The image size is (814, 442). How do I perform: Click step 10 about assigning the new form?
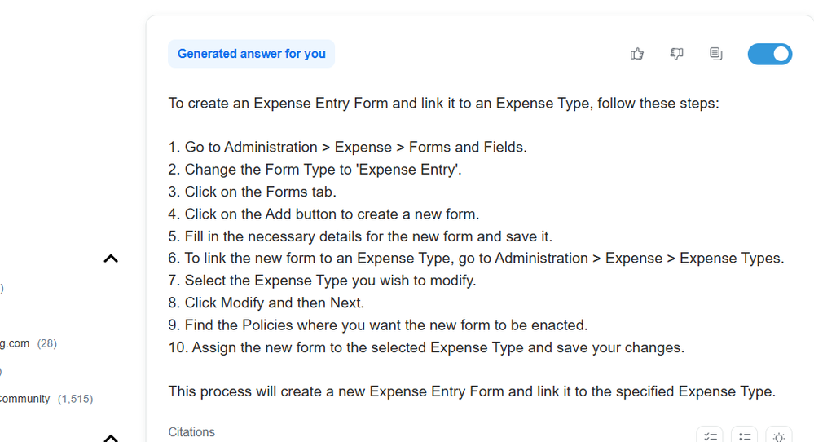coord(426,347)
